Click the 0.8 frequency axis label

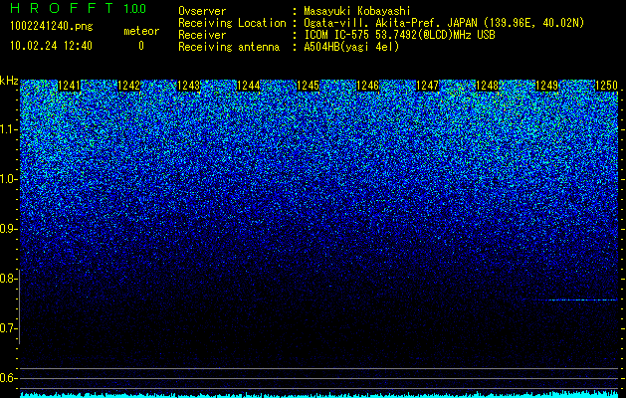pos(9,279)
